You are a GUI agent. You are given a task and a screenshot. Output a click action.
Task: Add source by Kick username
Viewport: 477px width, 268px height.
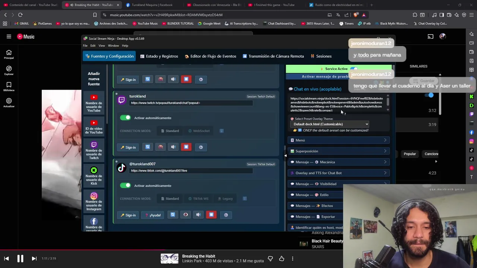pos(94,176)
